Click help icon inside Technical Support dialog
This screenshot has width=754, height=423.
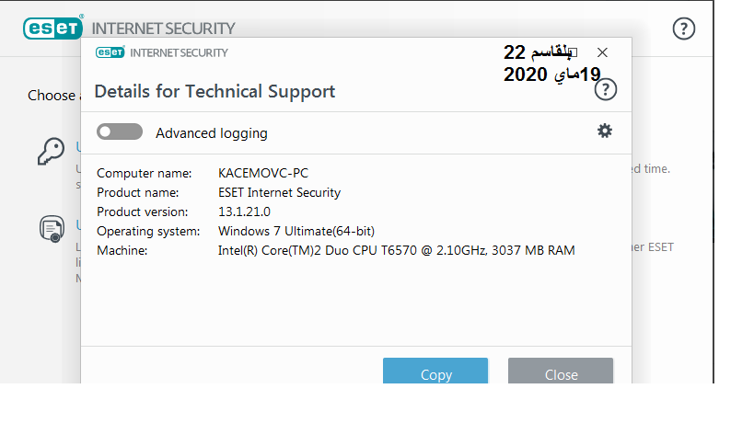click(x=606, y=89)
